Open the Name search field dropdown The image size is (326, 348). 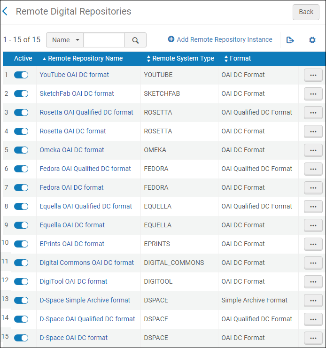pyautogui.click(x=65, y=40)
